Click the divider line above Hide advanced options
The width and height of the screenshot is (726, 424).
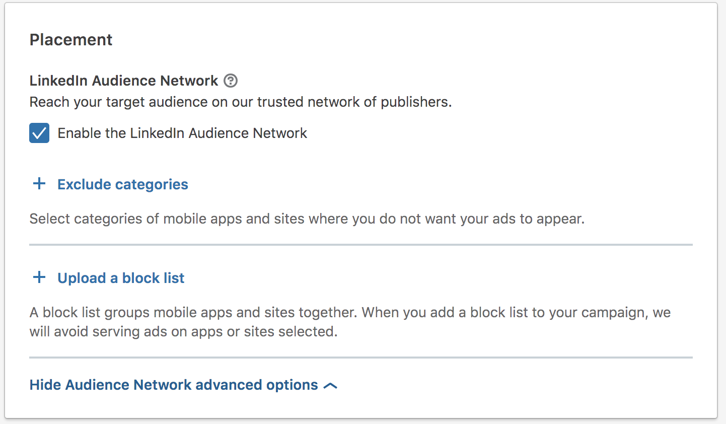(x=361, y=358)
